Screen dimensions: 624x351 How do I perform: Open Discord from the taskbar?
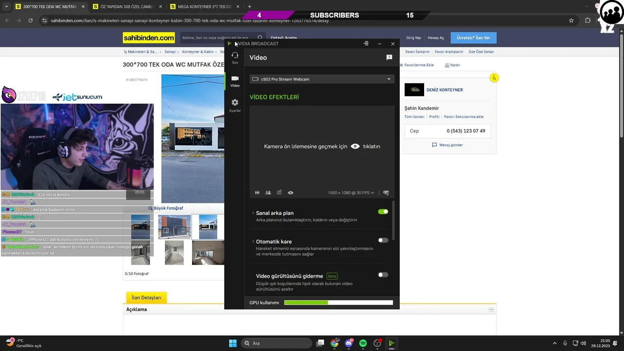349,343
